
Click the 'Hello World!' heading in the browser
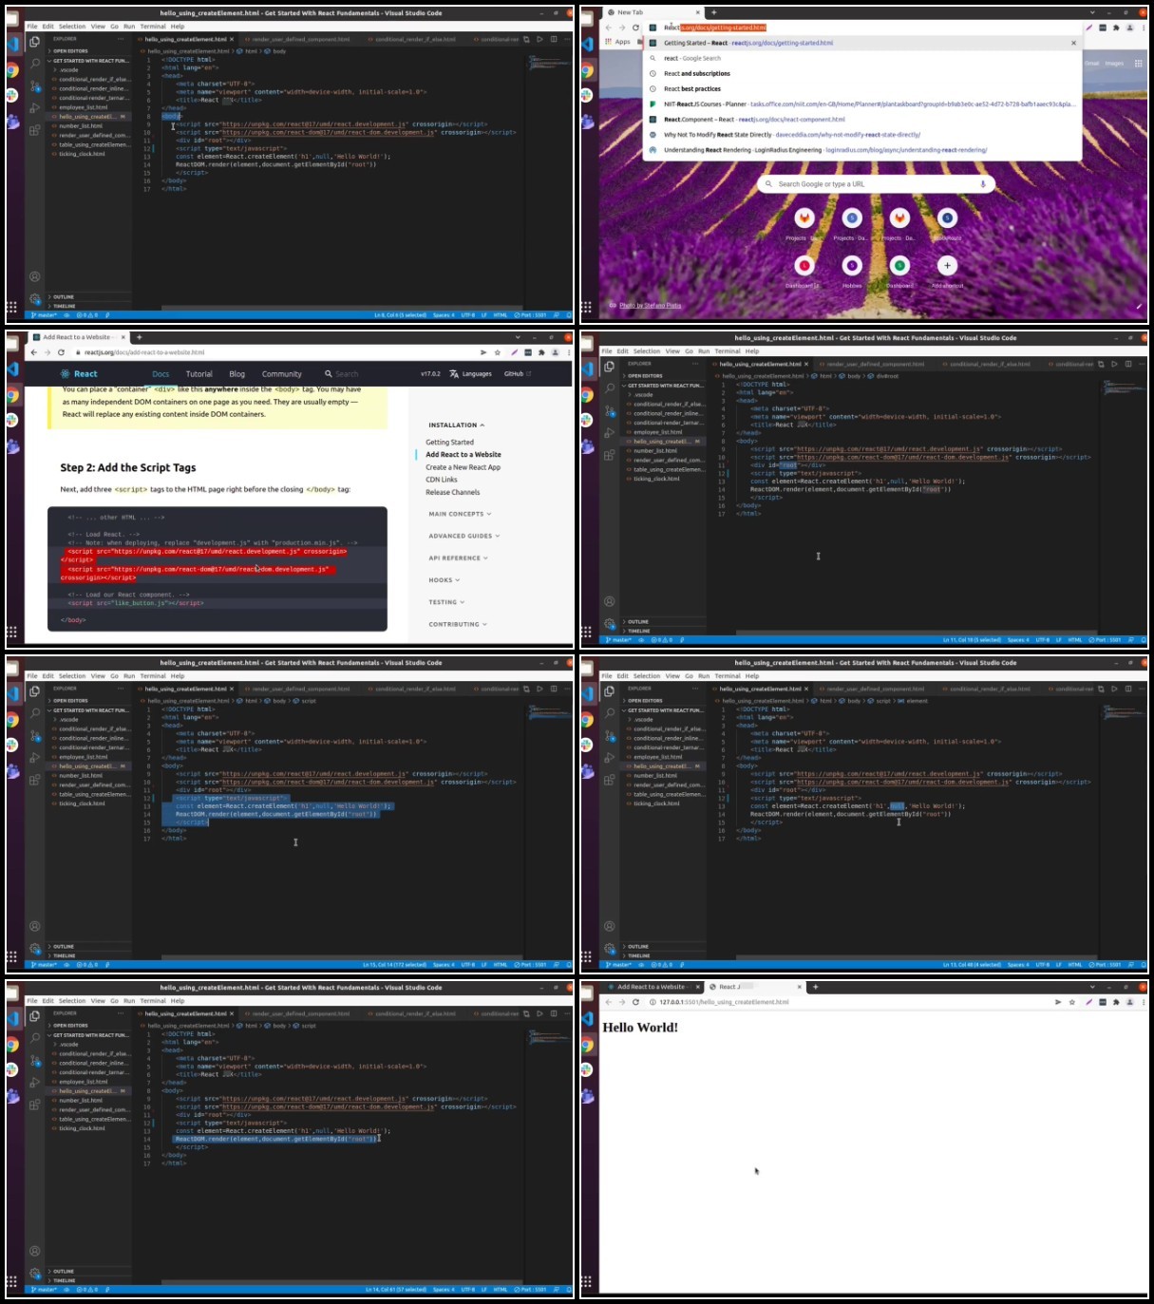tap(640, 1028)
